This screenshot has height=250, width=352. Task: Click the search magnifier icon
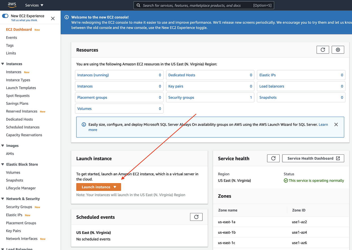138,5
